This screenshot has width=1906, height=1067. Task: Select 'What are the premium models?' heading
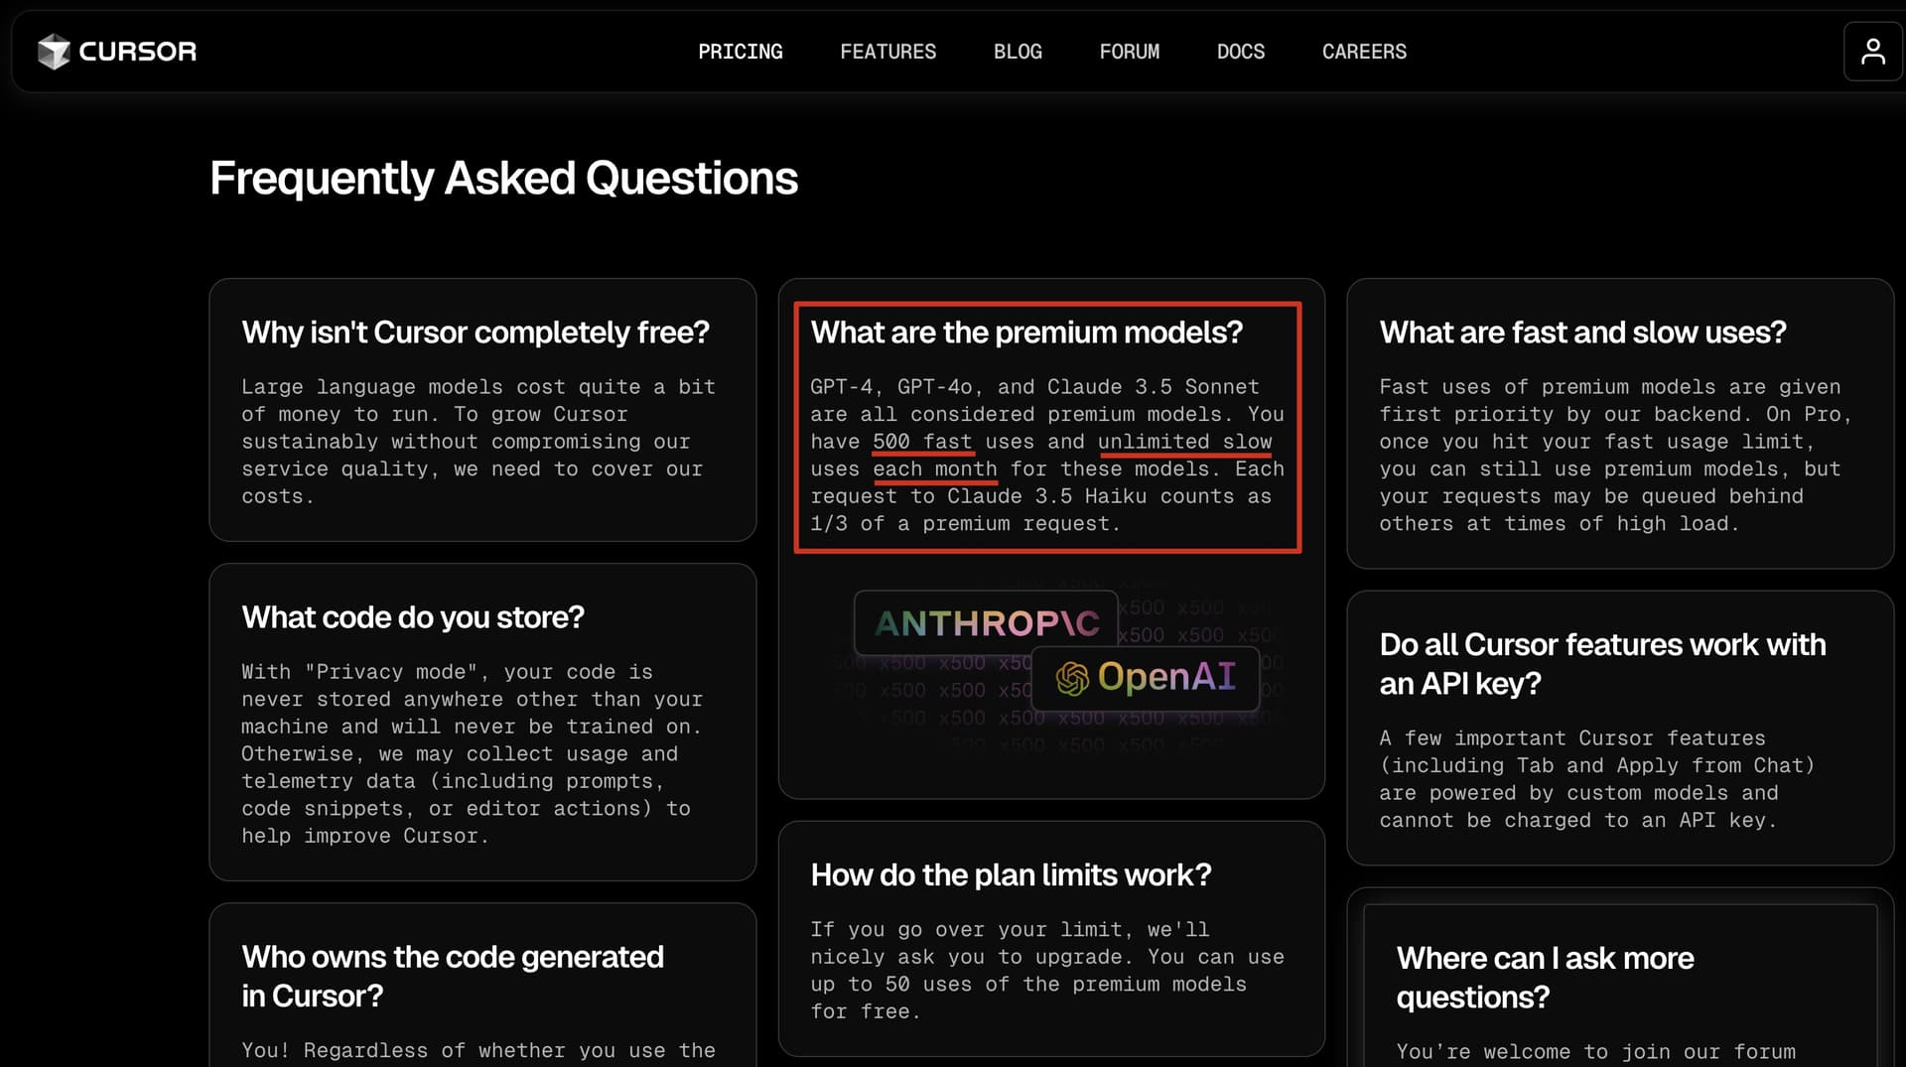1026,333
